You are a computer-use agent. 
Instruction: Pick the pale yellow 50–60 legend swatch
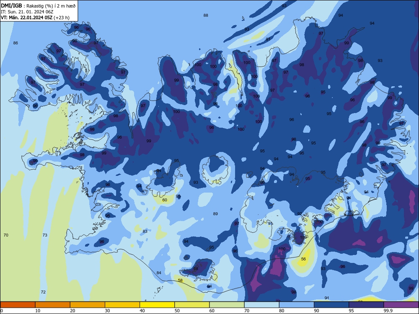click(x=192, y=305)
